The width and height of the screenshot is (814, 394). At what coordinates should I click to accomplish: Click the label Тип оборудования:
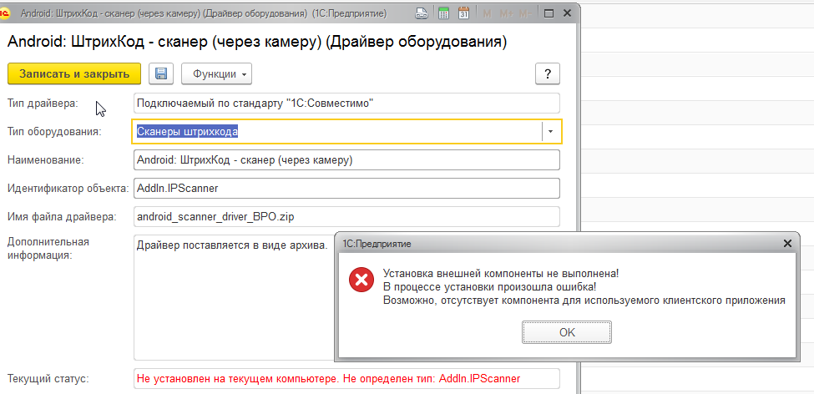54,132
